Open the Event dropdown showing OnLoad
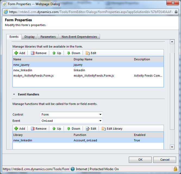 pos(71,121)
